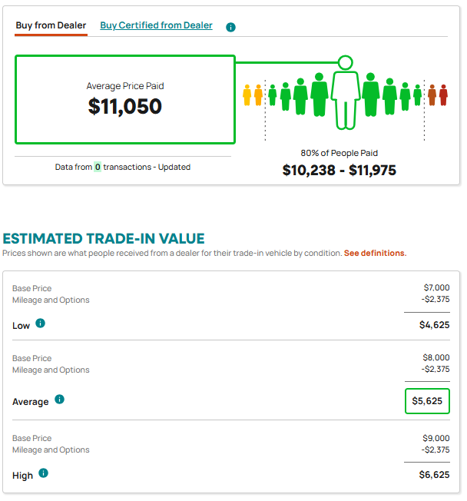Click the leftmost yellow person icon
This screenshot has height=501, width=467.
coord(247,95)
